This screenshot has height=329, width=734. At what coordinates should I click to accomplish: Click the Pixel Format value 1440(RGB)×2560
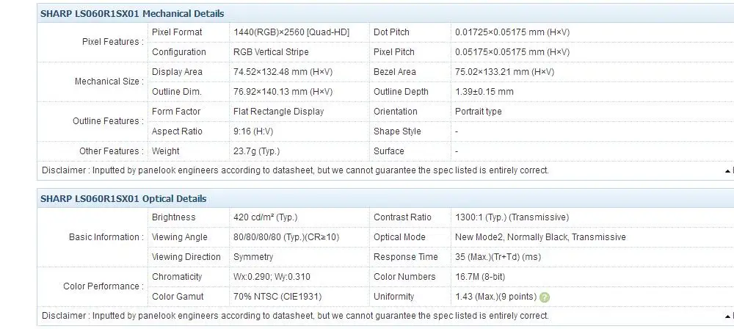tap(290, 32)
